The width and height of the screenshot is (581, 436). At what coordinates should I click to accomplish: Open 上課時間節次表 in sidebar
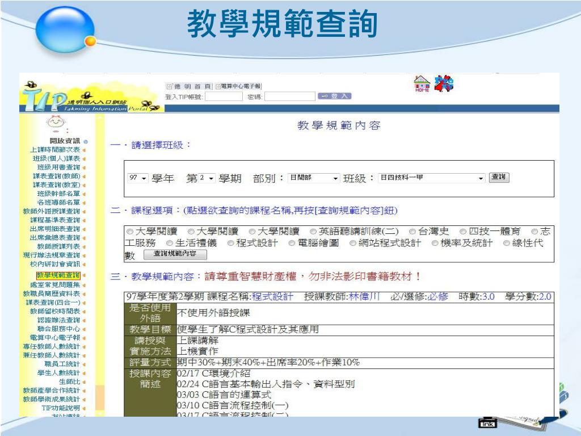tap(55, 150)
